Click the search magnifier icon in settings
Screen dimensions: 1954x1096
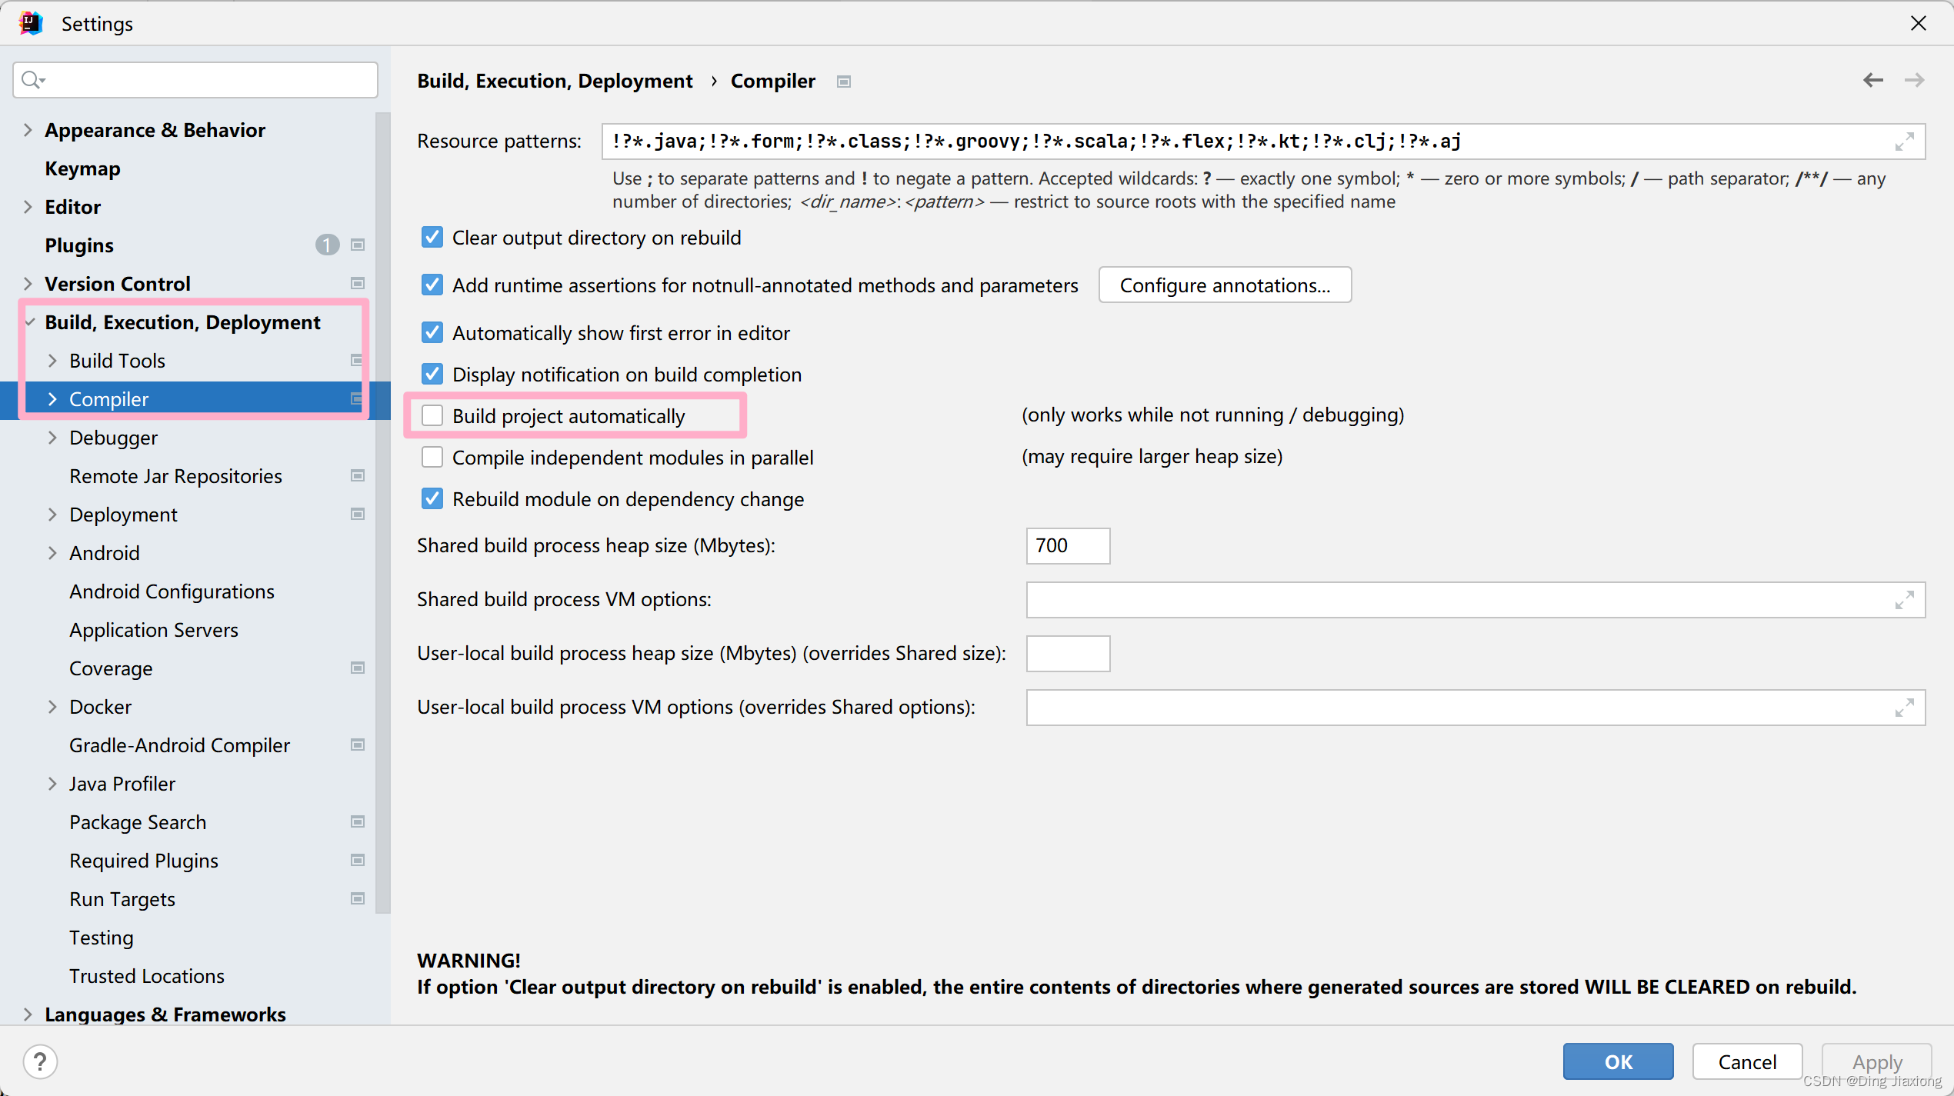pyautogui.click(x=32, y=79)
